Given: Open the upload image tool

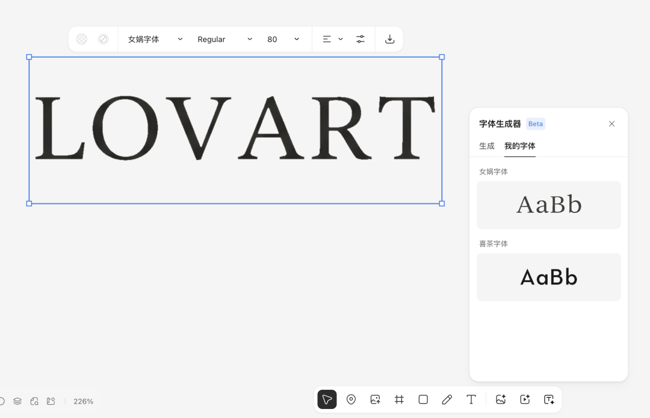Looking at the screenshot, I should 375,399.
